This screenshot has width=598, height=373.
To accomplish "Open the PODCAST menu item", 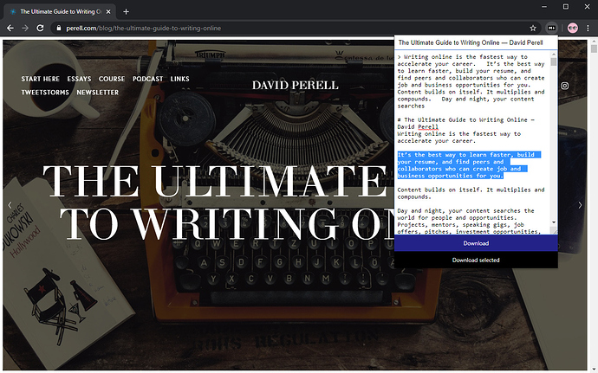I will [148, 79].
